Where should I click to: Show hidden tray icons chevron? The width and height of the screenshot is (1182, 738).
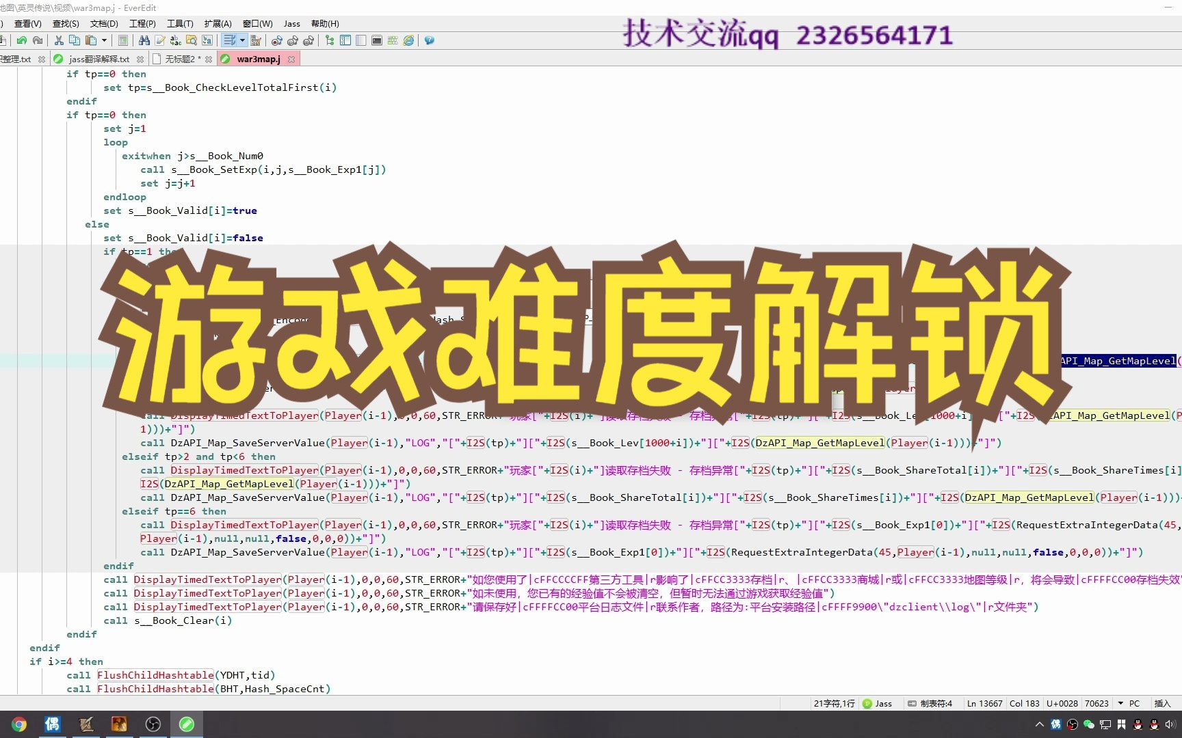[1040, 724]
